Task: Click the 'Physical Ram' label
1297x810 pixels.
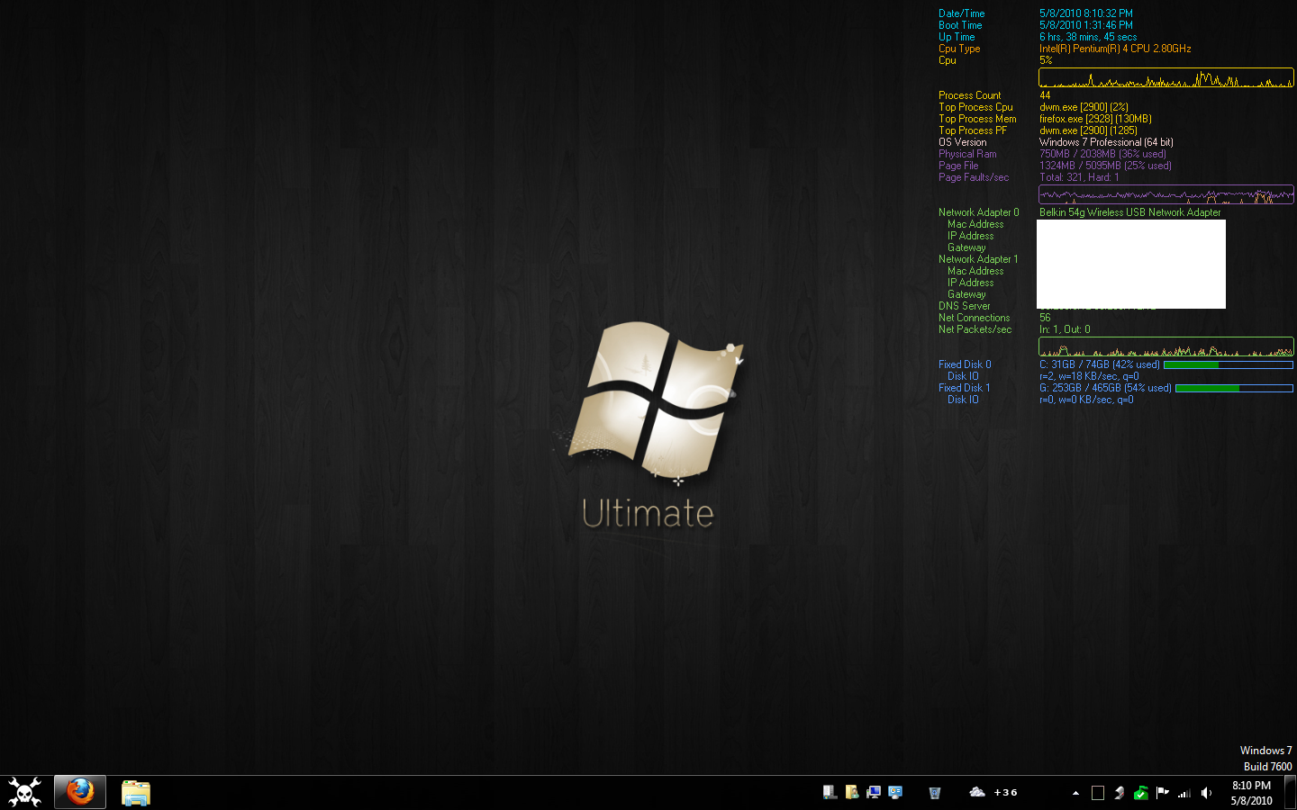Action: [x=967, y=154]
